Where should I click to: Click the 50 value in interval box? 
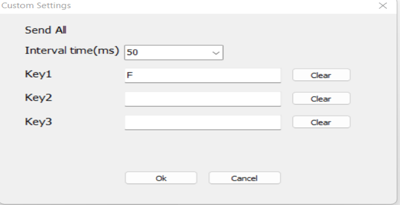pos(132,52)
